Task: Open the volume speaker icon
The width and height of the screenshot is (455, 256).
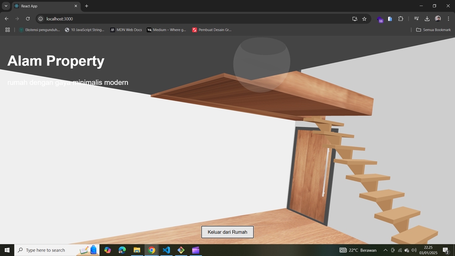Action: tap(414, 250)
